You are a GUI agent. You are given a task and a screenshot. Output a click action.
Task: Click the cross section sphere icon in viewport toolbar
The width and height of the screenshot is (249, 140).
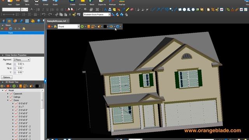click(111, 26)
